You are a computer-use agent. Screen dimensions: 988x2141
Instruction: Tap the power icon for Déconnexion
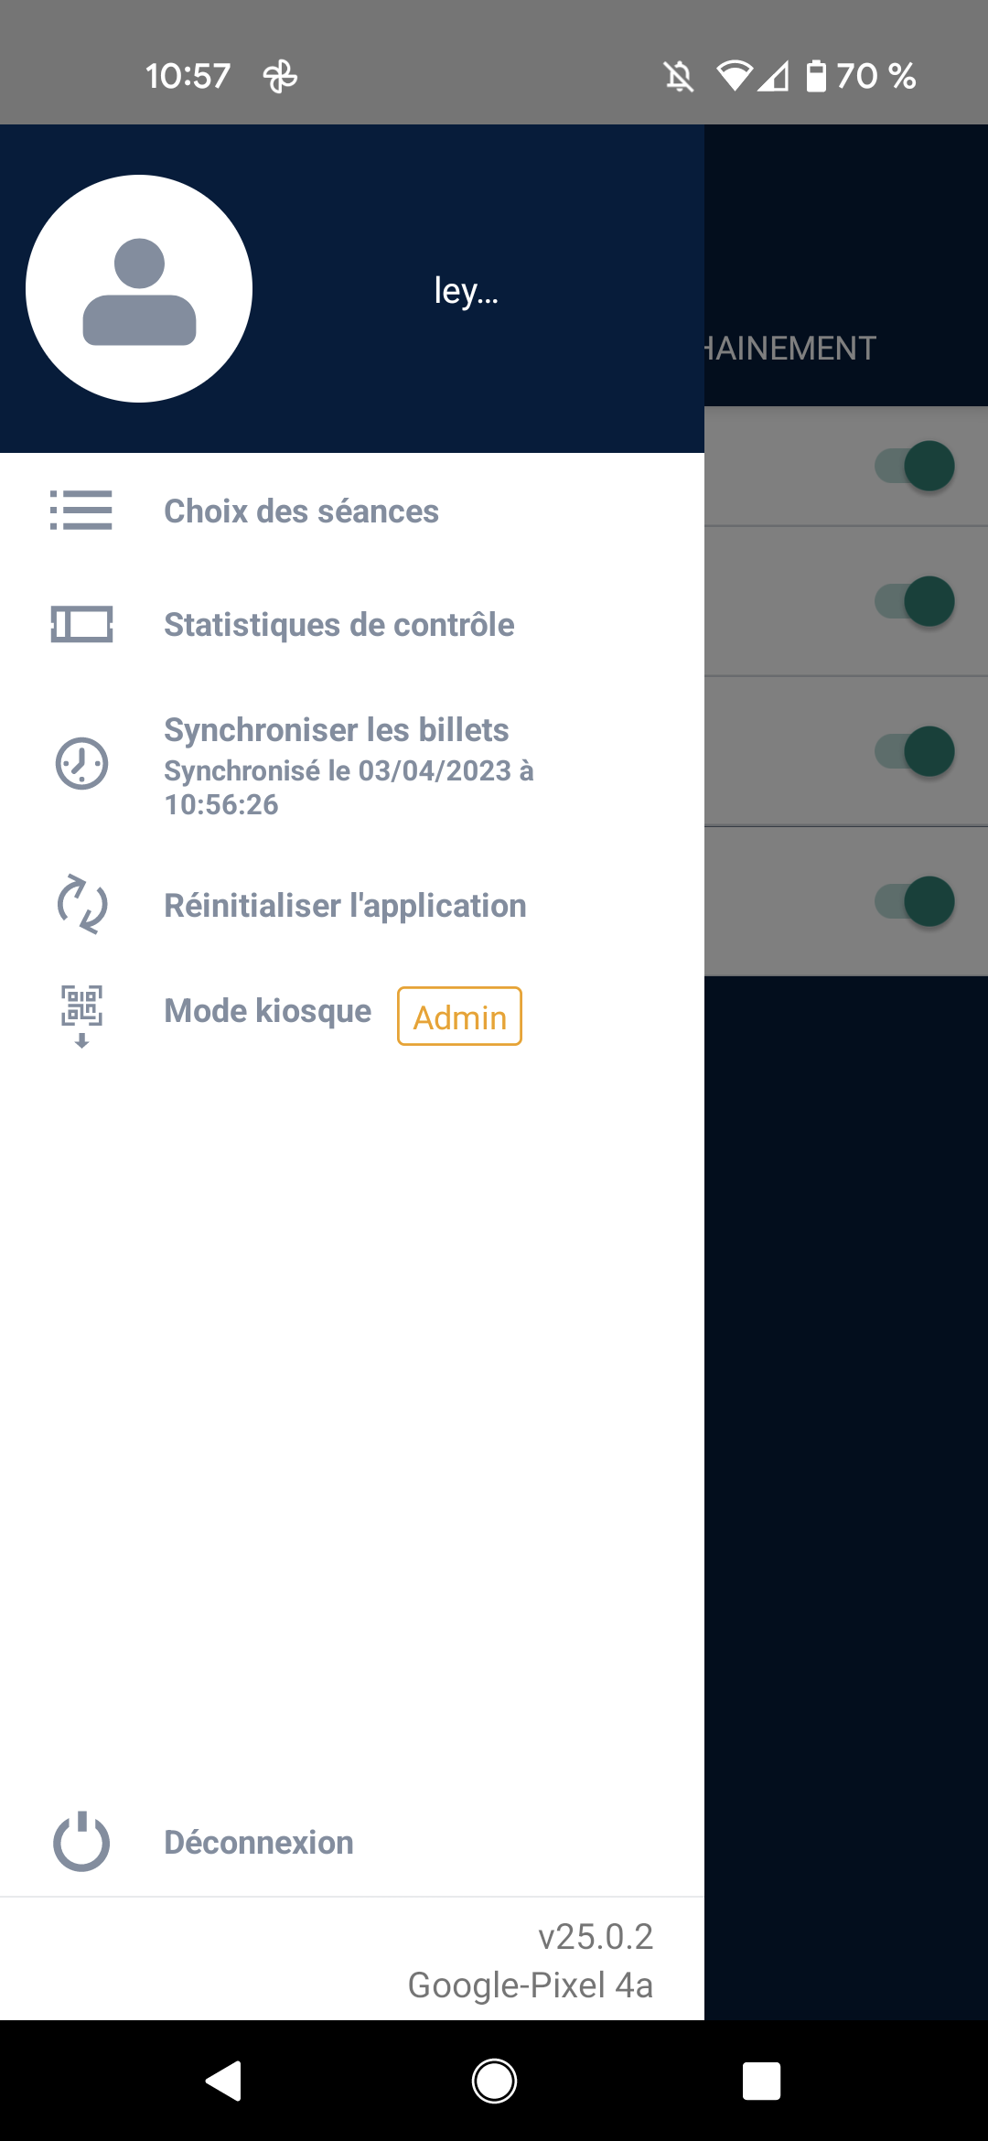point(81,1841)
